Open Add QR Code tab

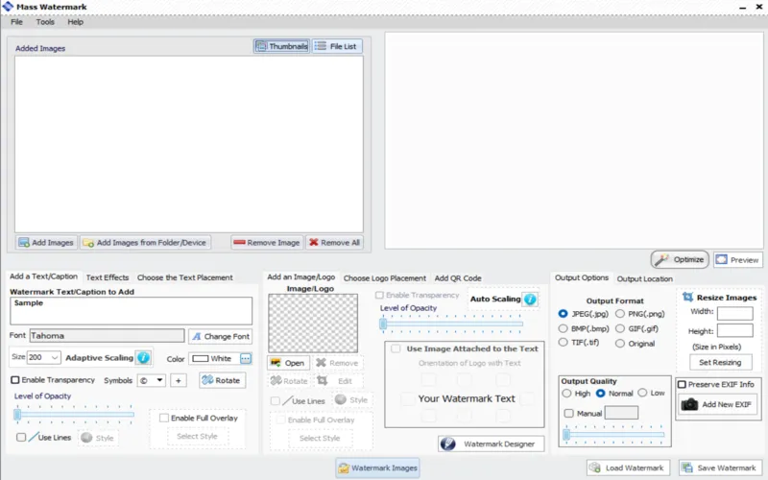[458, 278]
